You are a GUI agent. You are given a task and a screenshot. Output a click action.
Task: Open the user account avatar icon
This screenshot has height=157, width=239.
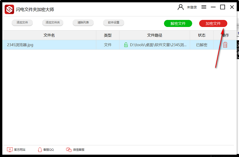click(x=181, y=7)
